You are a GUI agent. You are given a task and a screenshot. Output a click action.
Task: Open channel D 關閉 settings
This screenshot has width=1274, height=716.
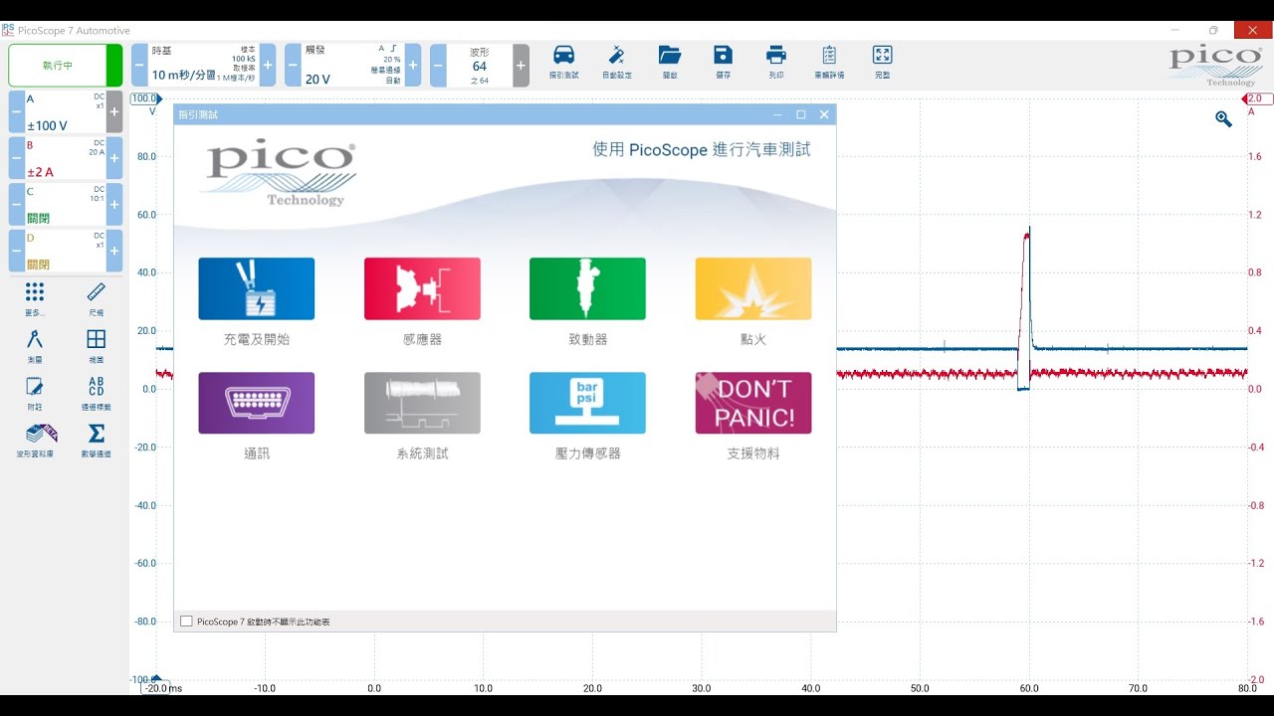point(65,251)
